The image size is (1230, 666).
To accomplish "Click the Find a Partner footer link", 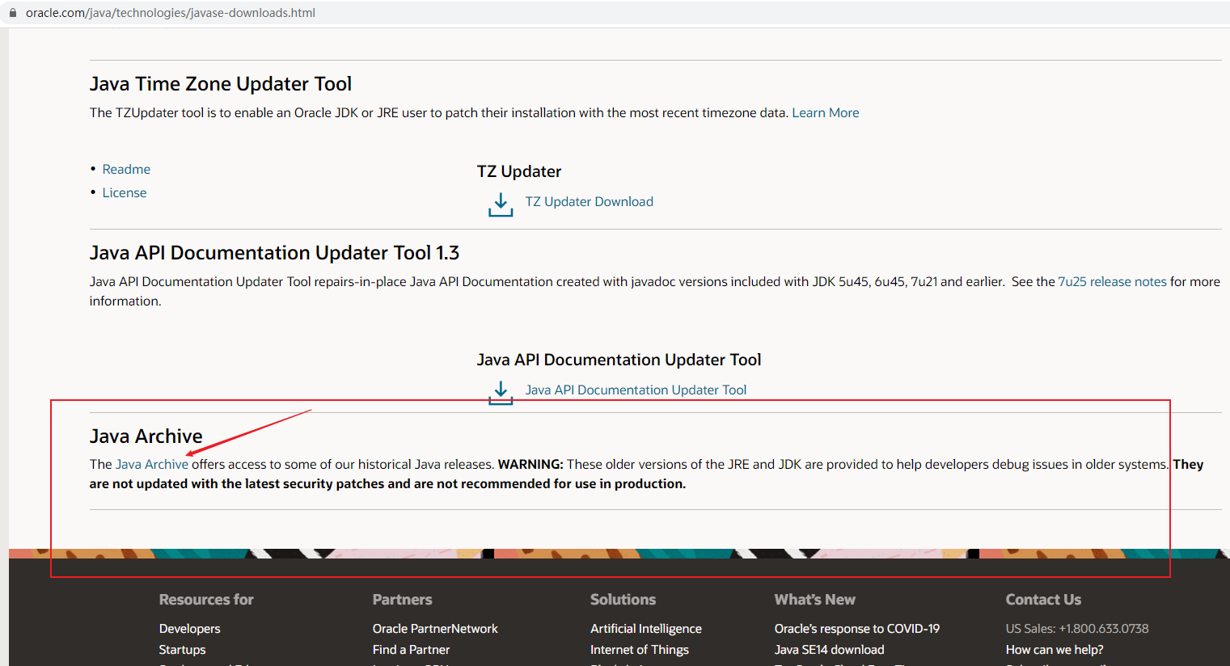I will click(411, 650).
